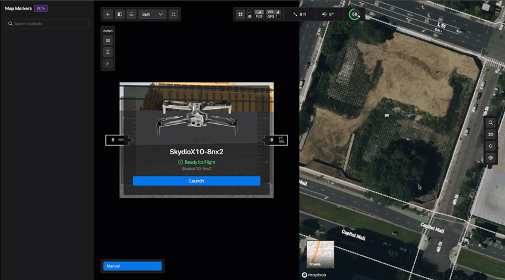
Task: View the FUS signal strength indicator
Action: (259, 14)
